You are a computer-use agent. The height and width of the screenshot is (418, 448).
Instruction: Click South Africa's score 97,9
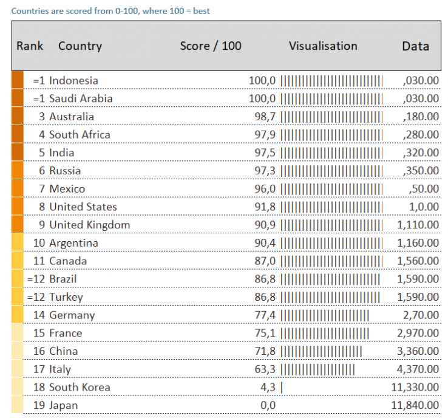[x=265, y=135]
